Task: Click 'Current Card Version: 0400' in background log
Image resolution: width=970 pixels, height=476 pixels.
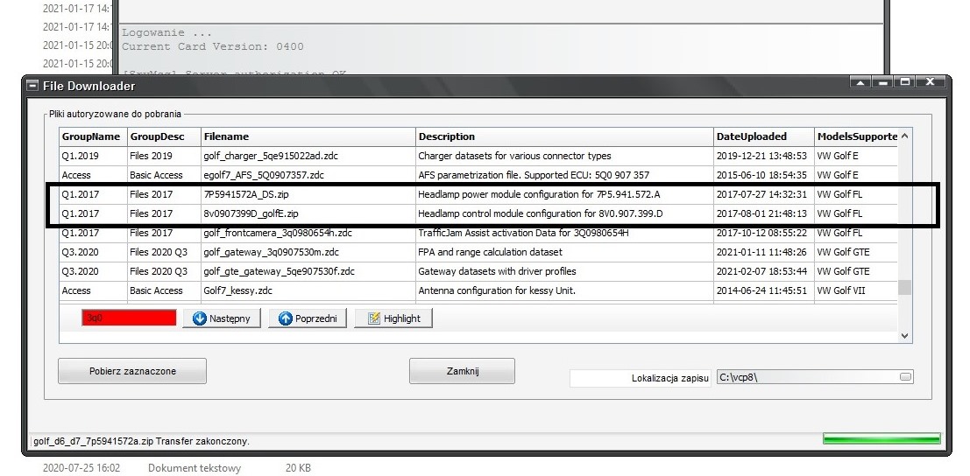Action: point(212,46)
